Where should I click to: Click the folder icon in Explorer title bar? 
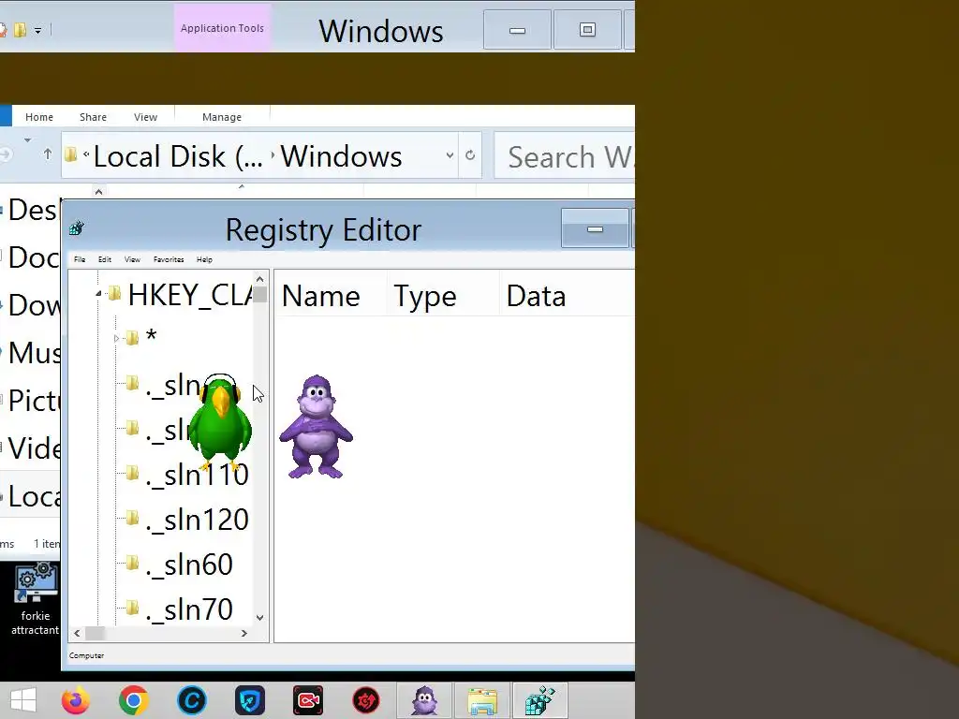pyautogui.click(x=21, y=29)
